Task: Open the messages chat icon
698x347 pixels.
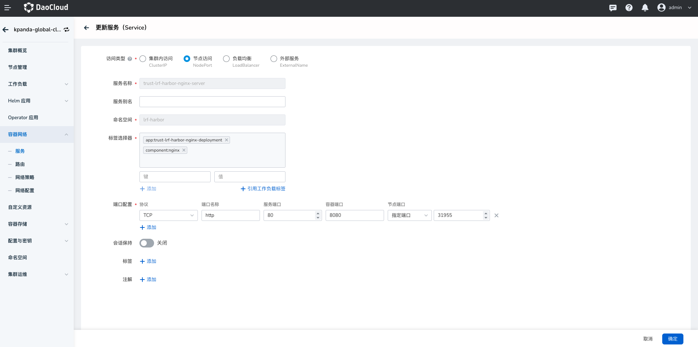Action: 613,8
